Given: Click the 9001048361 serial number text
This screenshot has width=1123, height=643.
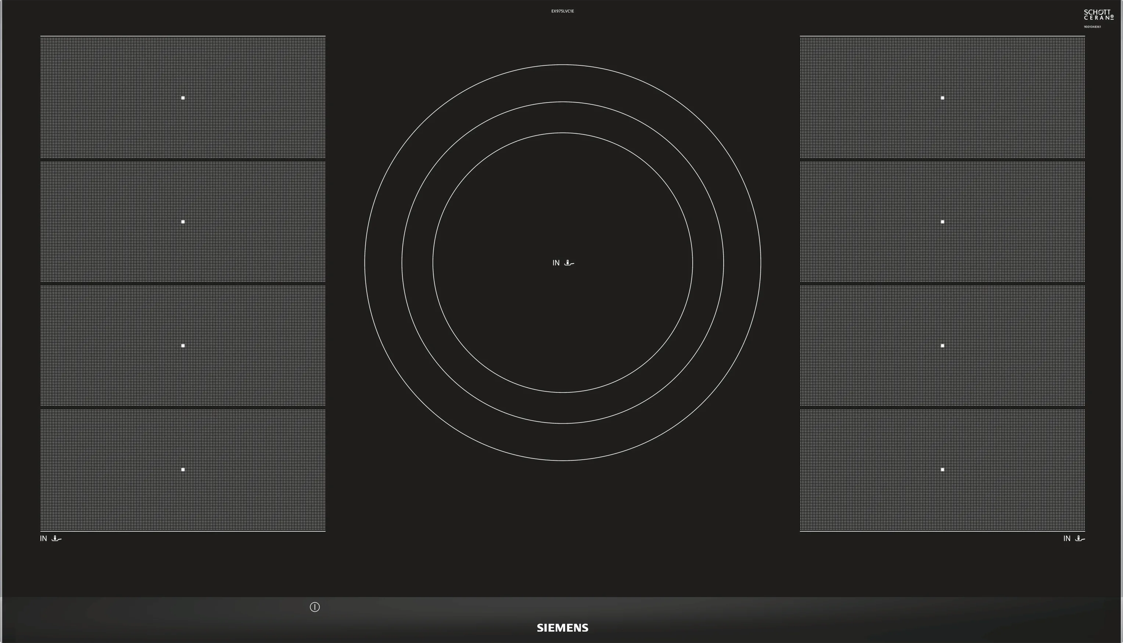Looking at the screenshot, I should pos(1092,27).
